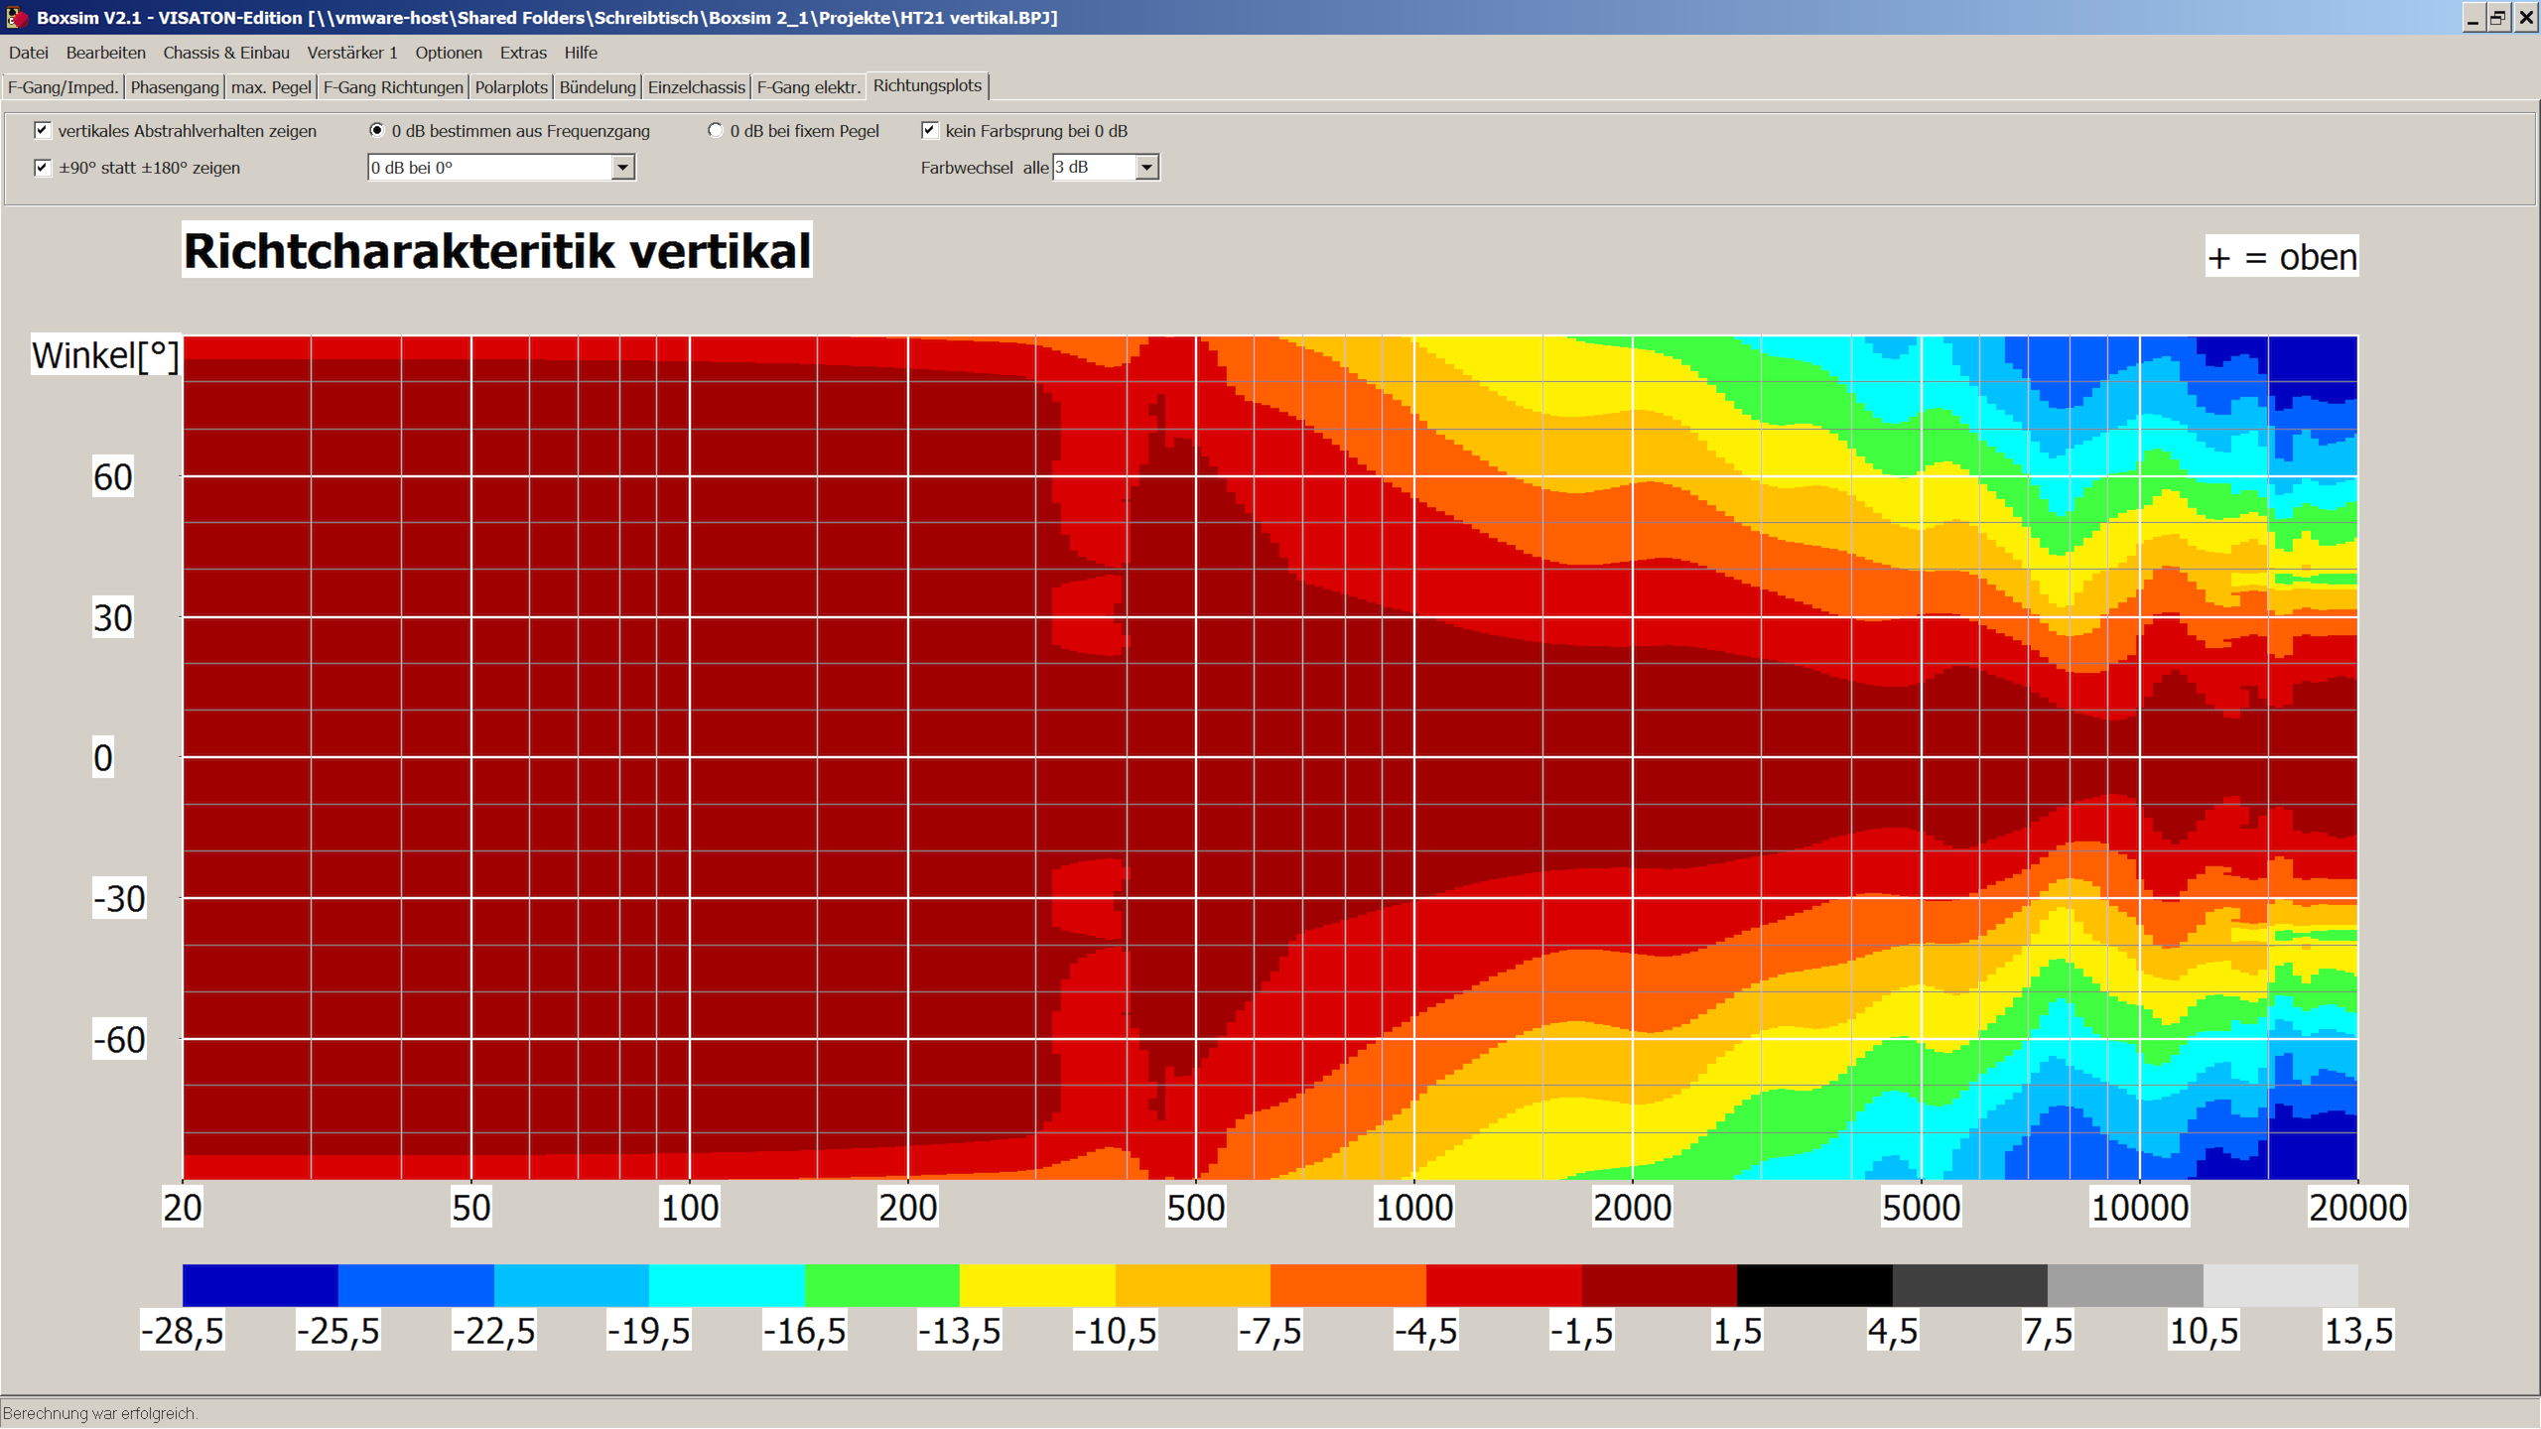
Task: Click the blue -25,5 legend swatch
Action: click(x=416, y=1285)
